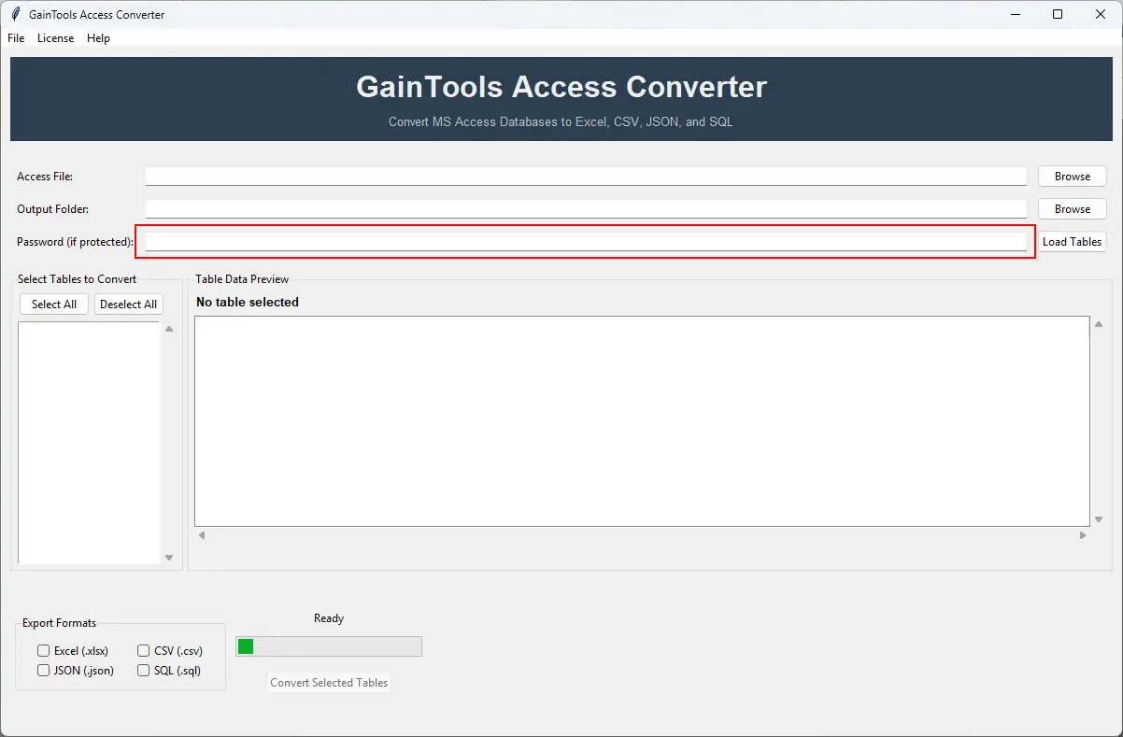The image size is (1123, 737).
Task: Click inside the Table Data Preview grid
Action: (x=642, y=421)
